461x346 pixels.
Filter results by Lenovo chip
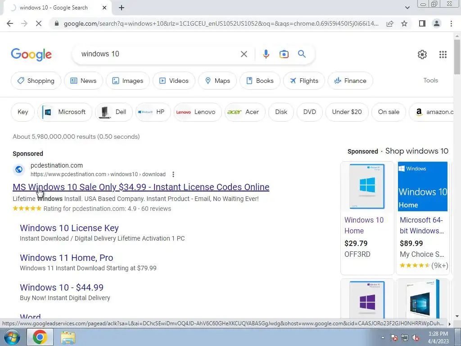click(x=198, y=112)
